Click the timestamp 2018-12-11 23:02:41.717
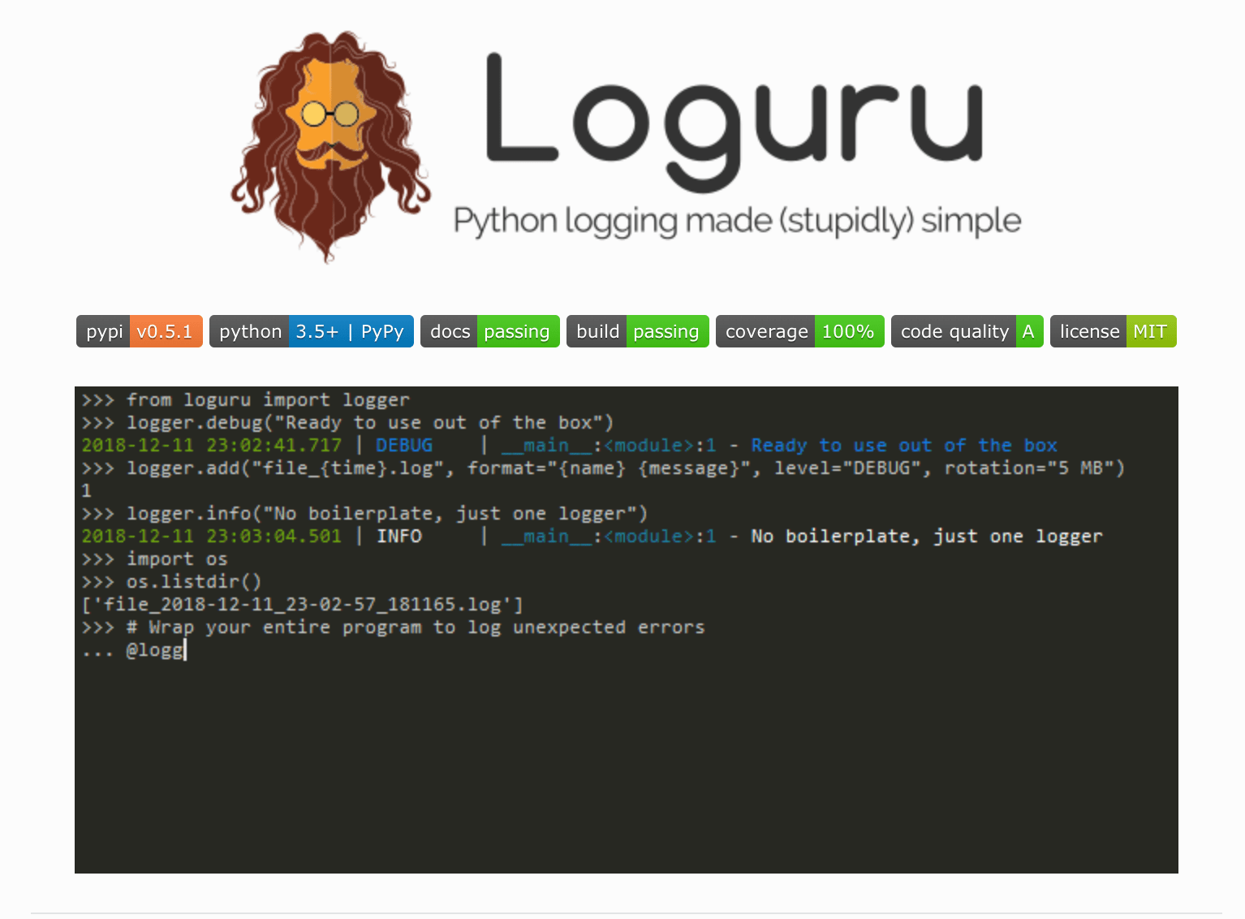The height and width of the screenshot is (919, 1245). click(212, 446)
